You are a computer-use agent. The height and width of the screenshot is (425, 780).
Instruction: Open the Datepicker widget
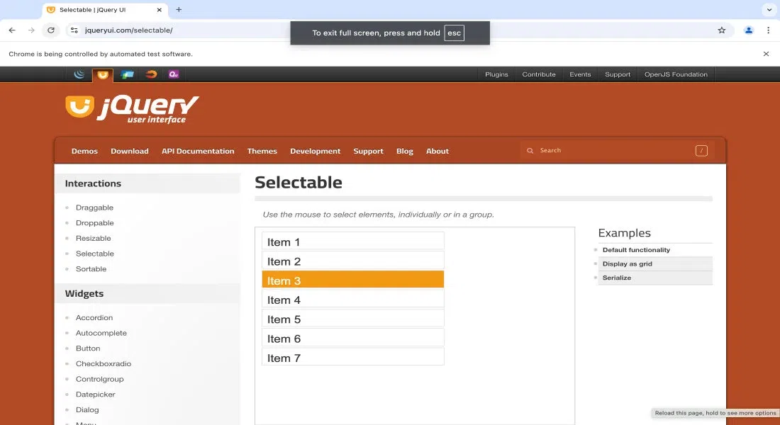pos(95,395)
